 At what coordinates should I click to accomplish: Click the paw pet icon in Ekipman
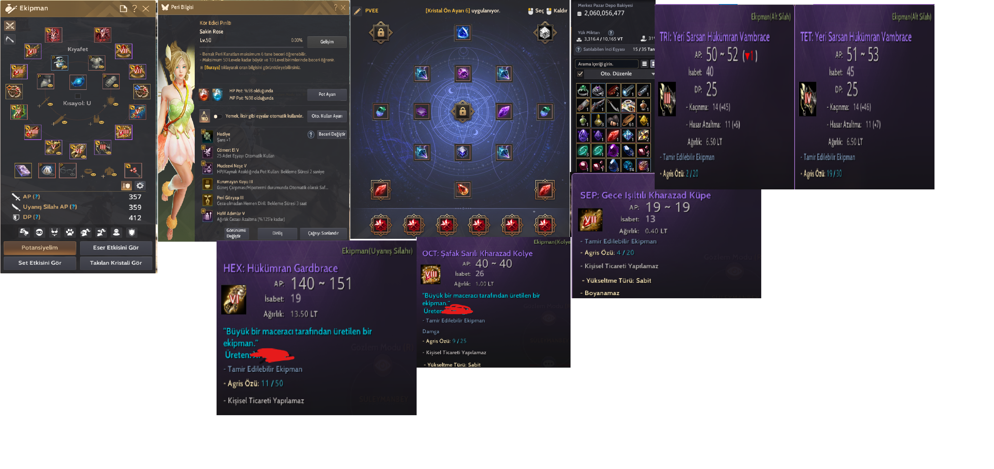tap(69, 232)
